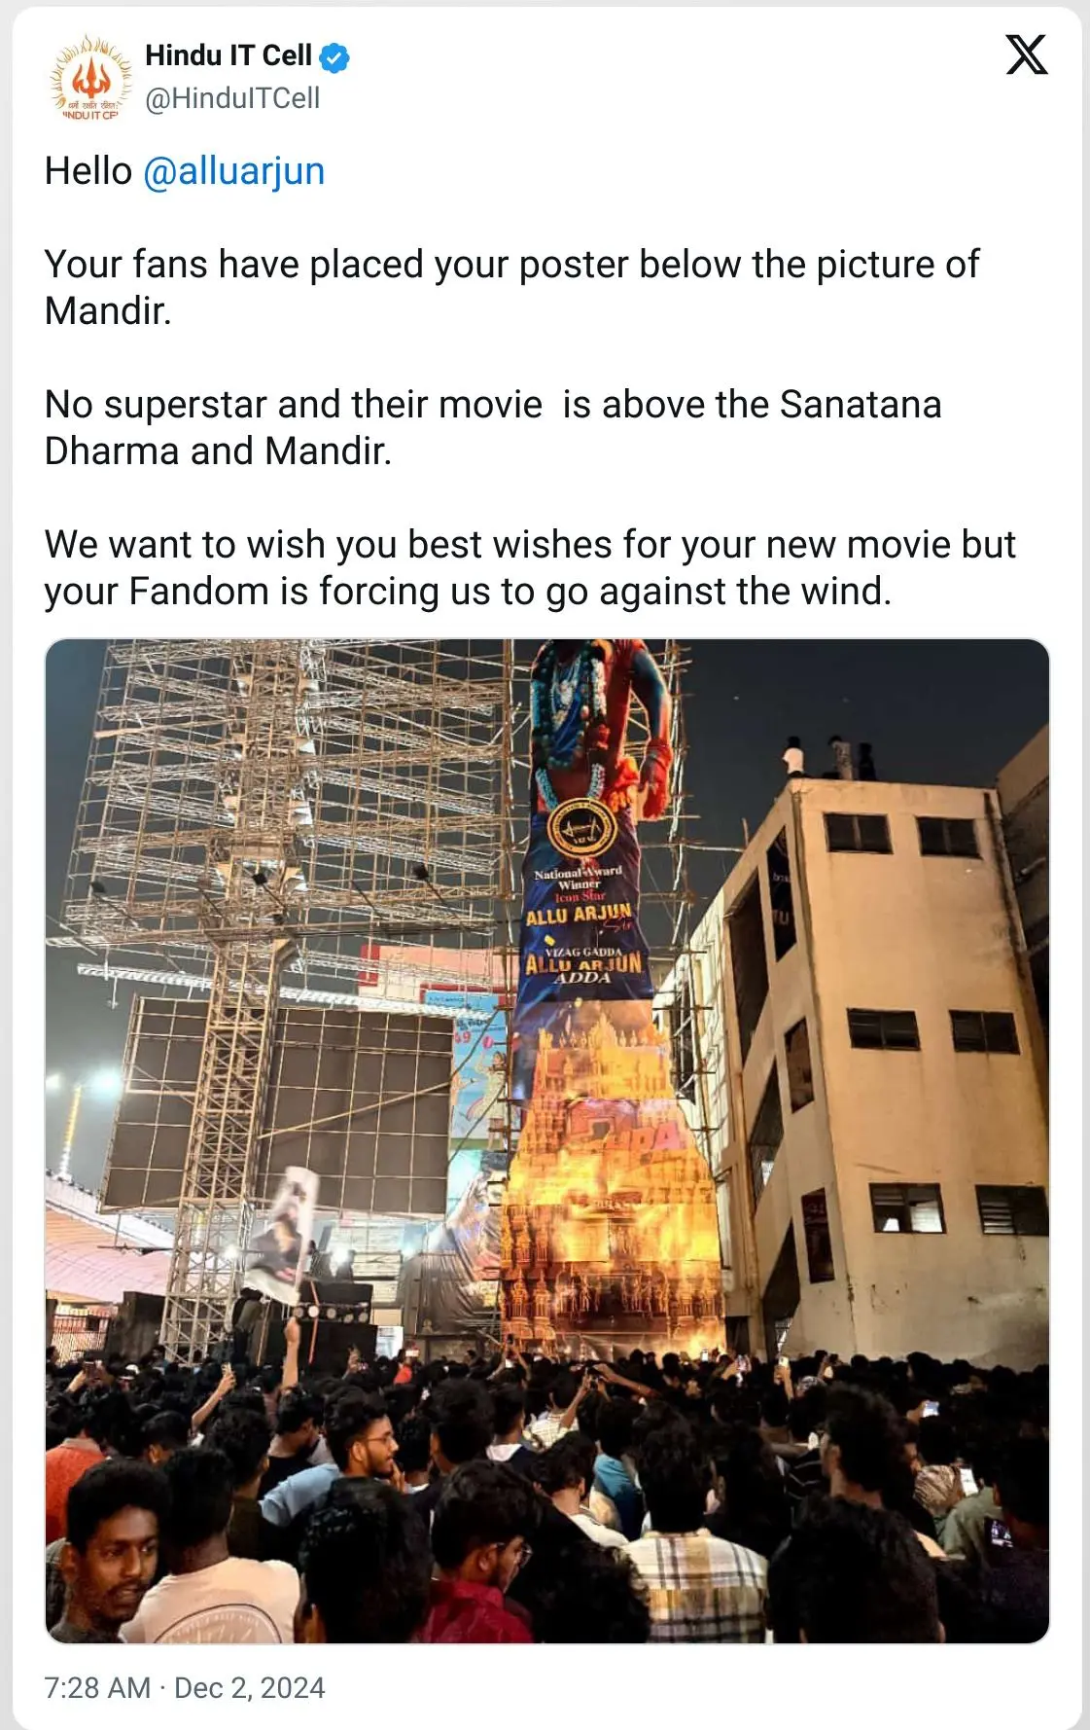The image size is (1090, 1730).
Task: Click the 'We want to wish you' paragraph
Action: tap(530, 568)
